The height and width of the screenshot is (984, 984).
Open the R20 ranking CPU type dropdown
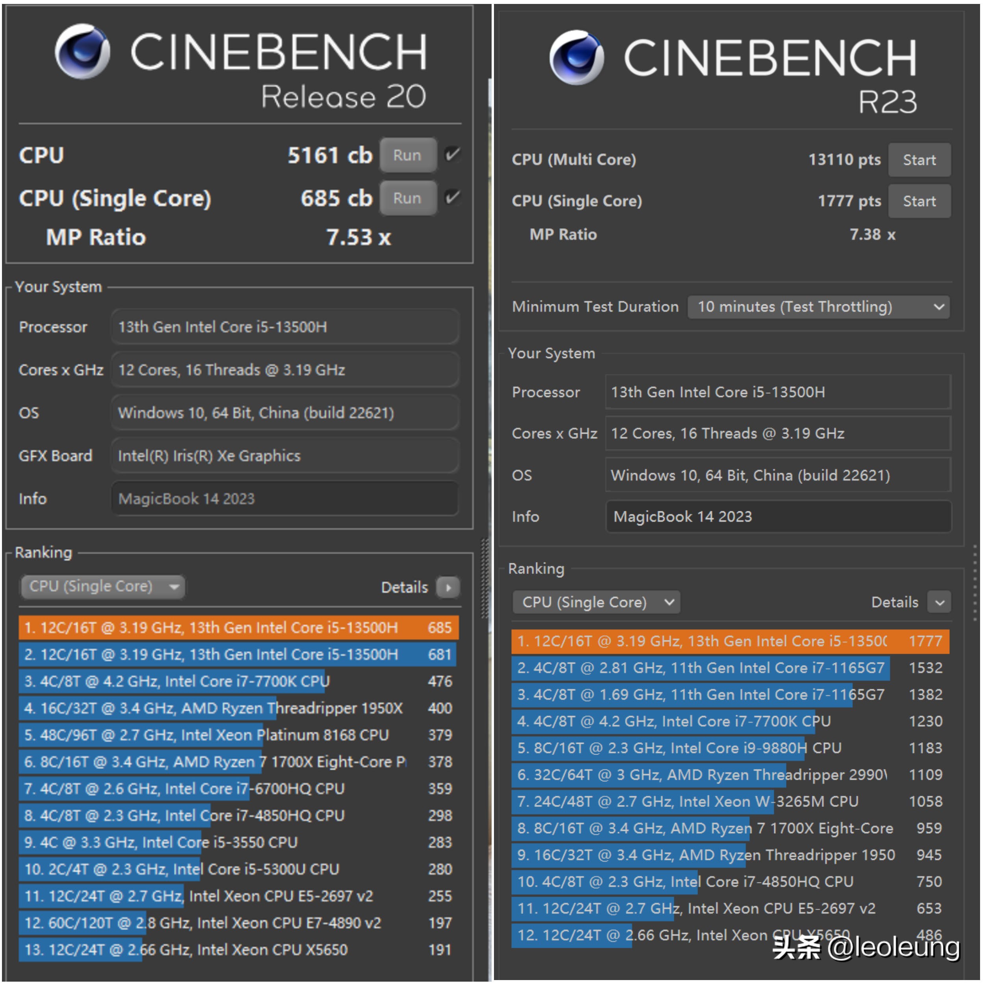[x=102, y=587]
